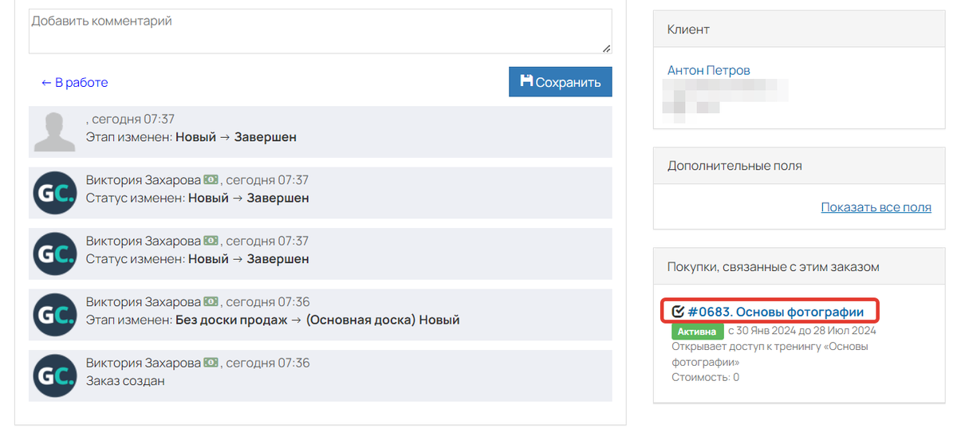The width and height of the screenshot is (957, 436).
Task: Grab comment box resize handle corner
Action: 607,49
